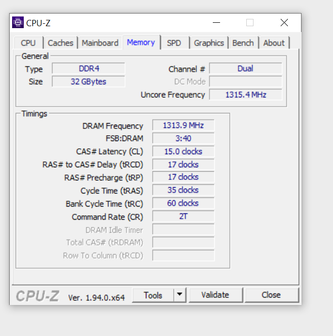The image size is (333, 336).
Task: Switch to the CPU tab
Action: tap(28, 43)
